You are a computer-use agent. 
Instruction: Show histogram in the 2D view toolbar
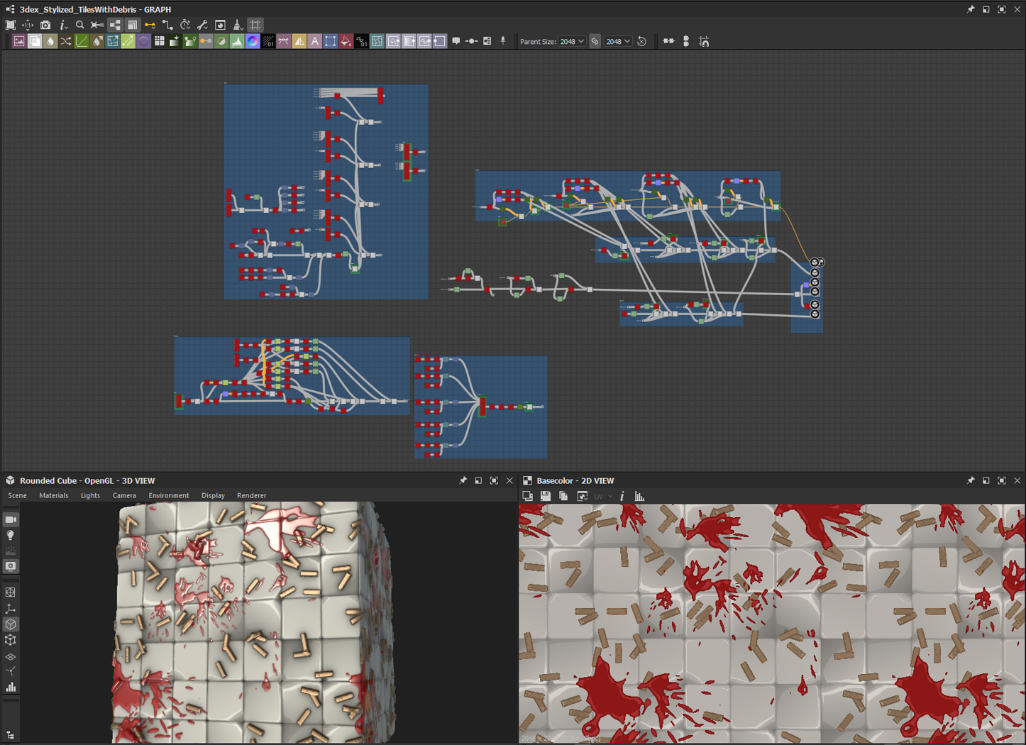point(639,497)
